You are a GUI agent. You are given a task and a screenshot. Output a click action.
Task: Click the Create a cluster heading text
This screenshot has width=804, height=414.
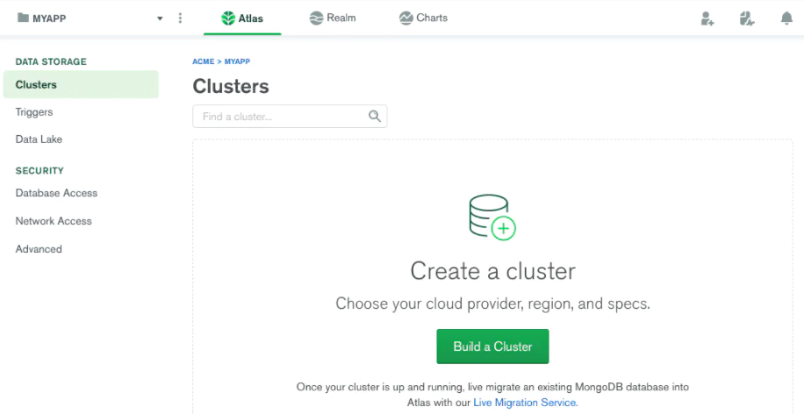click(x=492, y=271)
